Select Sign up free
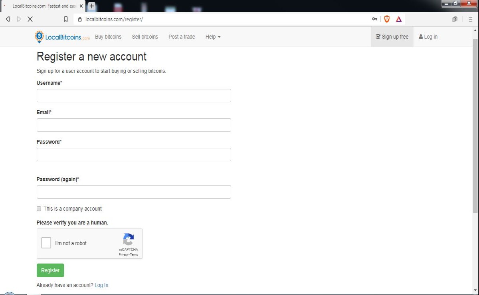 (x=392, y=37)
